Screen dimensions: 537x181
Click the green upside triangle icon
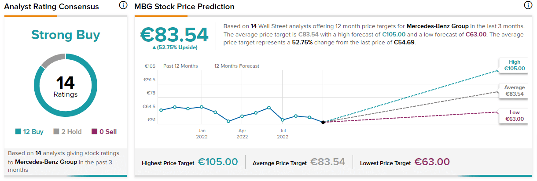154,47
